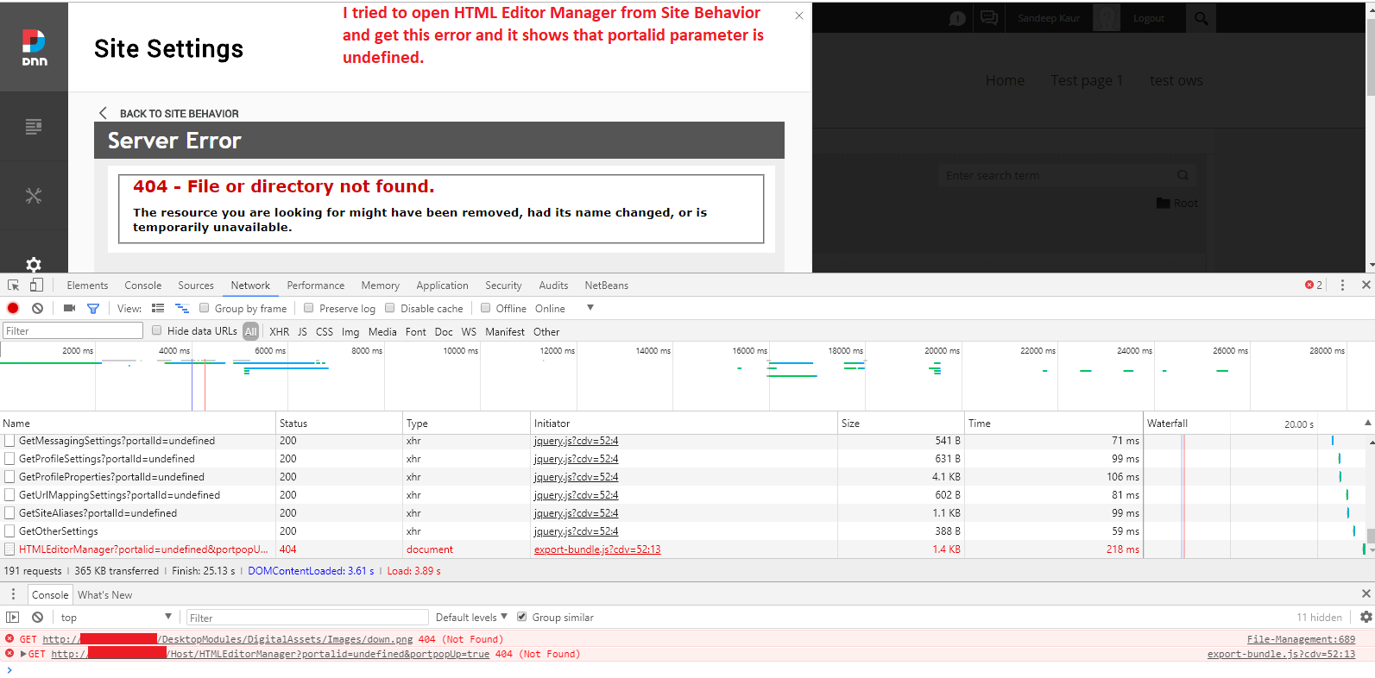The height and width of the screenshot is (678, 1375).
Task: Select the All filter button
Action: coord(250,331)
